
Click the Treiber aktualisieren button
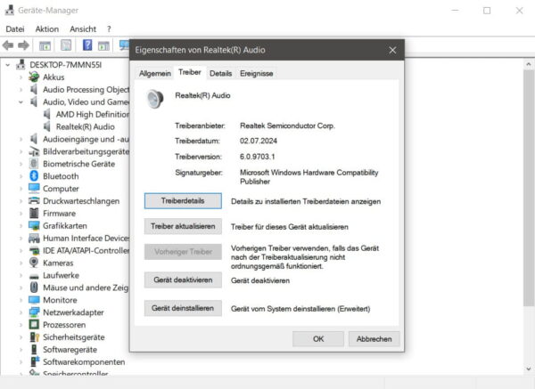pos(183,226)
